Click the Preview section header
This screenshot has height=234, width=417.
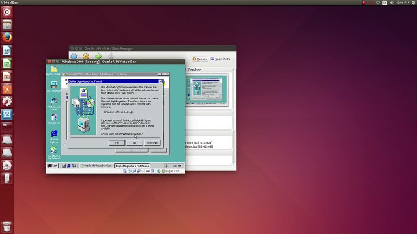pyautogui.click(x=194, y=70)
